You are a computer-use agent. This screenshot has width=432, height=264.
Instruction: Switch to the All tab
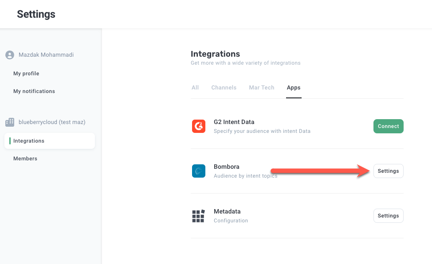pos(195,88)
